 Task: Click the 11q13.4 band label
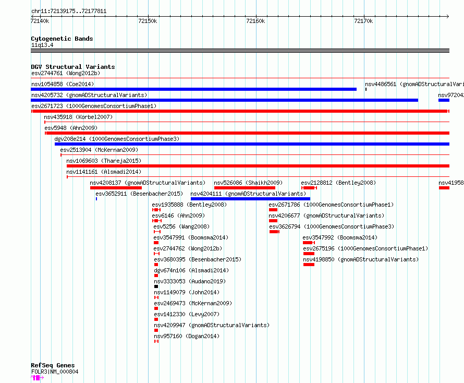tap(42, 45)
